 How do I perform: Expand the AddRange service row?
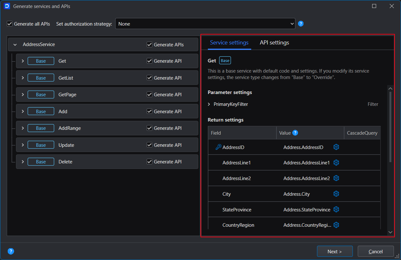(x=22, y=128)
